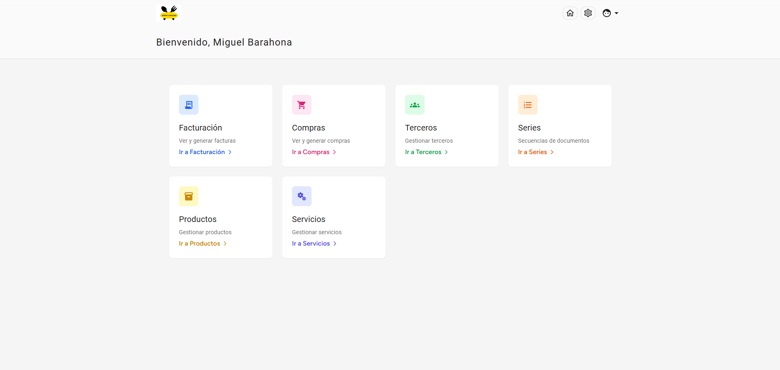Click the 'Secuencias de documentos' description
Screen dimensions: 780x370
coord(553,141)
